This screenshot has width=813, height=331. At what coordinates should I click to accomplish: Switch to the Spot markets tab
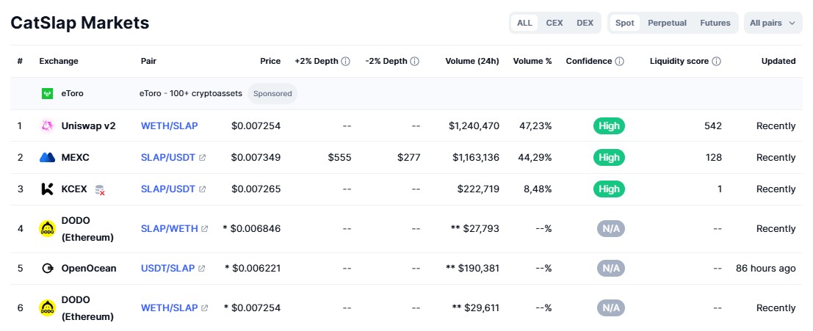pos(625,23)
